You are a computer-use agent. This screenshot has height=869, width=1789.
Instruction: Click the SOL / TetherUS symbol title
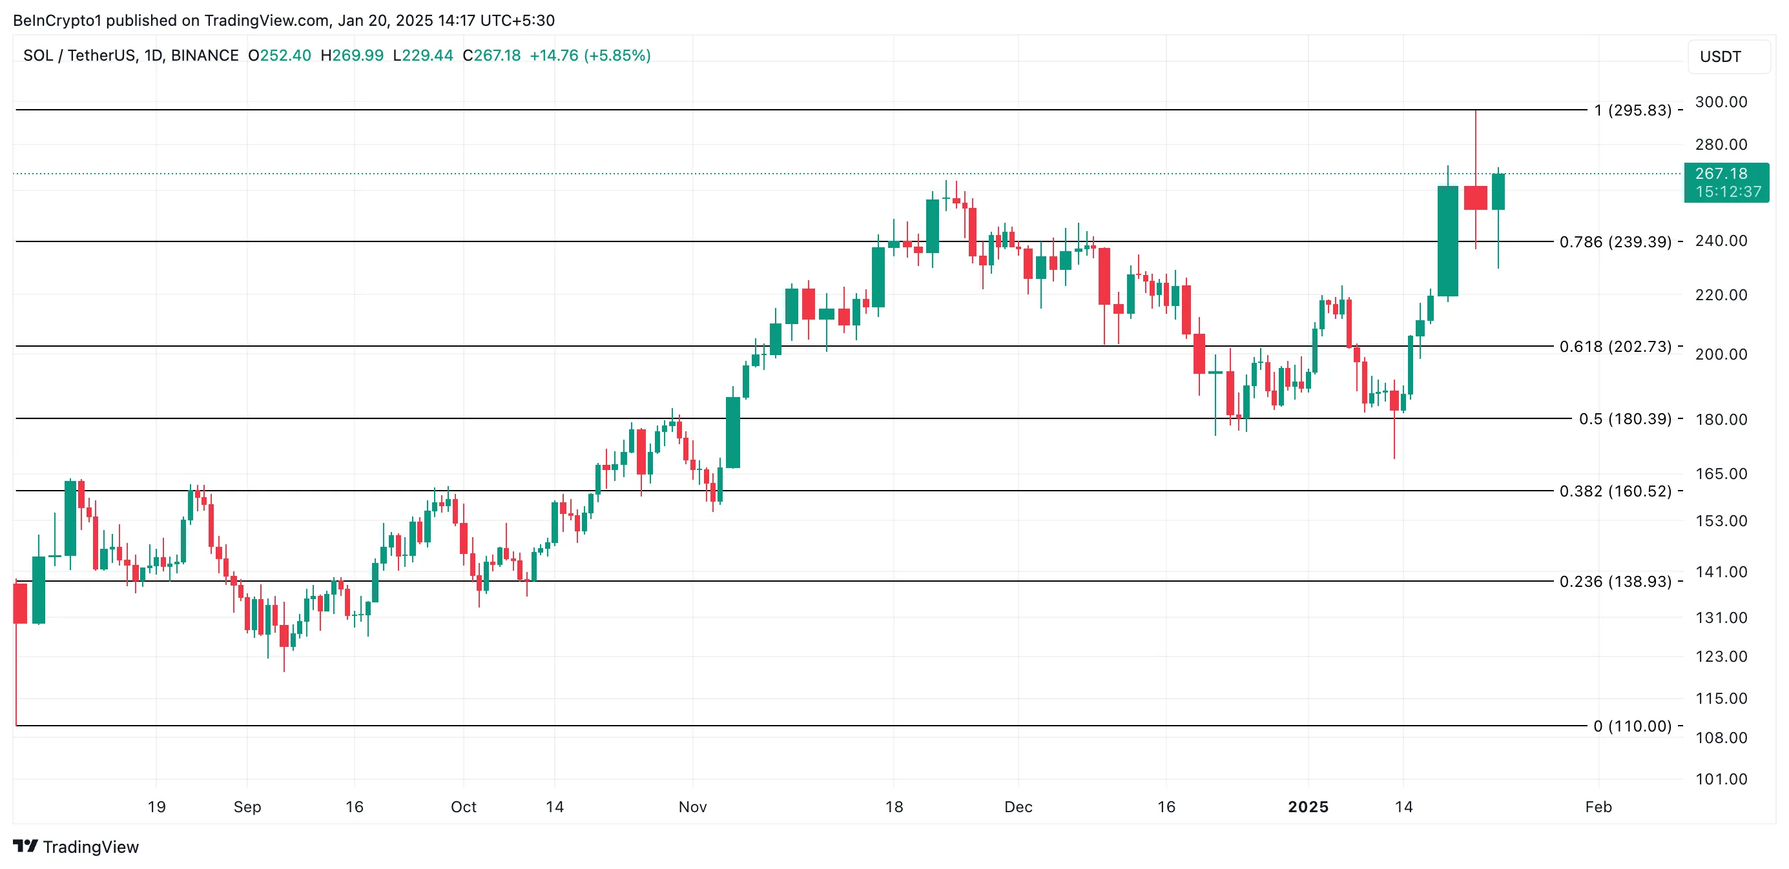130,56
